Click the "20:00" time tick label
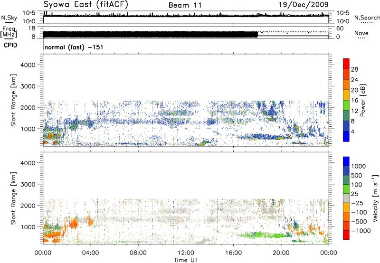This screenshot has width=380, height=263. (281, 253)
